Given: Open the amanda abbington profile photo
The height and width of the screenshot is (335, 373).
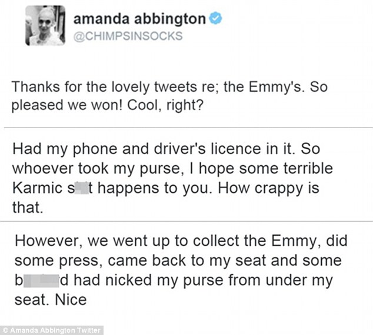Looking at the screenshot, I should pos(45,28).
